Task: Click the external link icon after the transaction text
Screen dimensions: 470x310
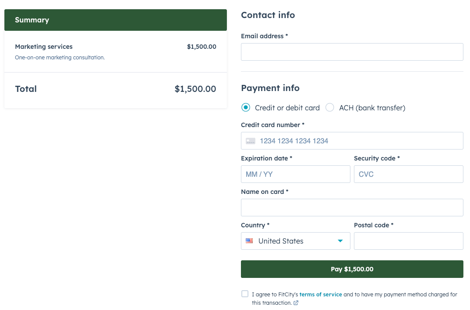Action: tap(296, 303)
